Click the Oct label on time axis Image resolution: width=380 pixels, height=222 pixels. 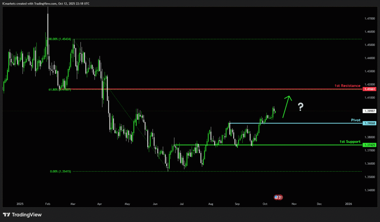pos(265,204)
